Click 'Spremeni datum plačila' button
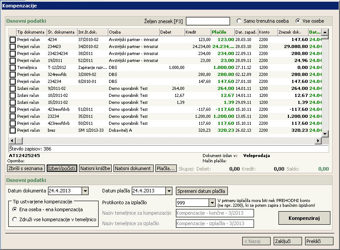Image resolution: width=340 pixels, height=250 pixels. pyautogui.click(x=202, y=191)
